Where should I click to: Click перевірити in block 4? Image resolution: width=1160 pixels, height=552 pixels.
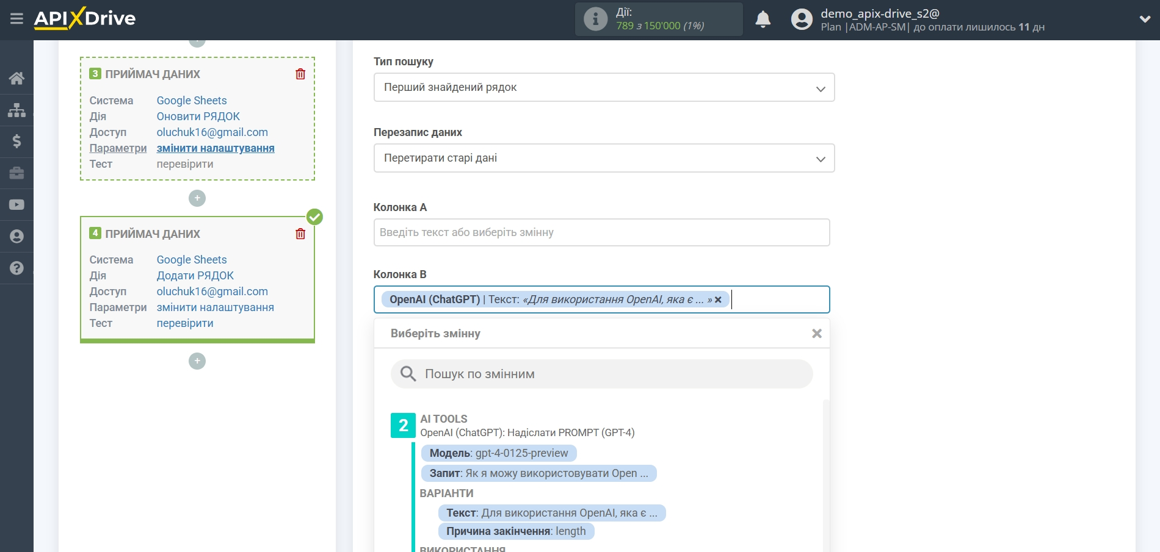[x=185, y=323]
